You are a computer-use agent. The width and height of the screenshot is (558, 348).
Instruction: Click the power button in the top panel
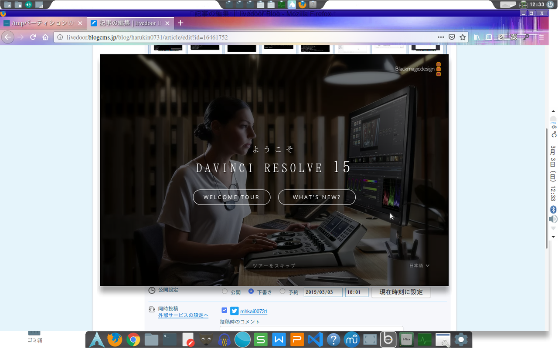click(x=550, y=4)
